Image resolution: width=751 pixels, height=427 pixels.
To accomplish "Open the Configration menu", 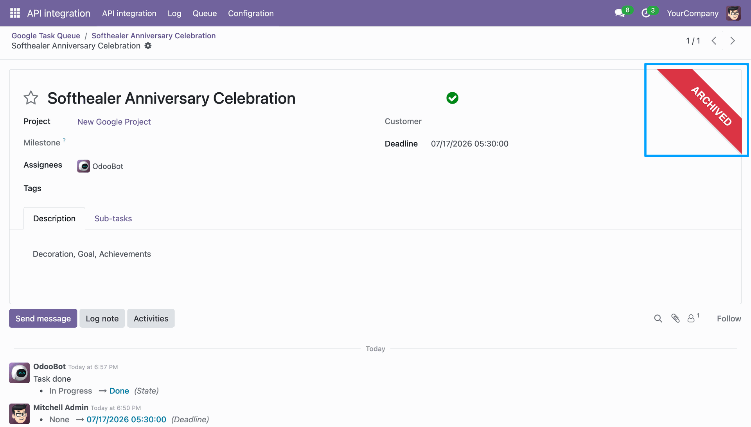I will pyautogui.click(x=251, y=13).
